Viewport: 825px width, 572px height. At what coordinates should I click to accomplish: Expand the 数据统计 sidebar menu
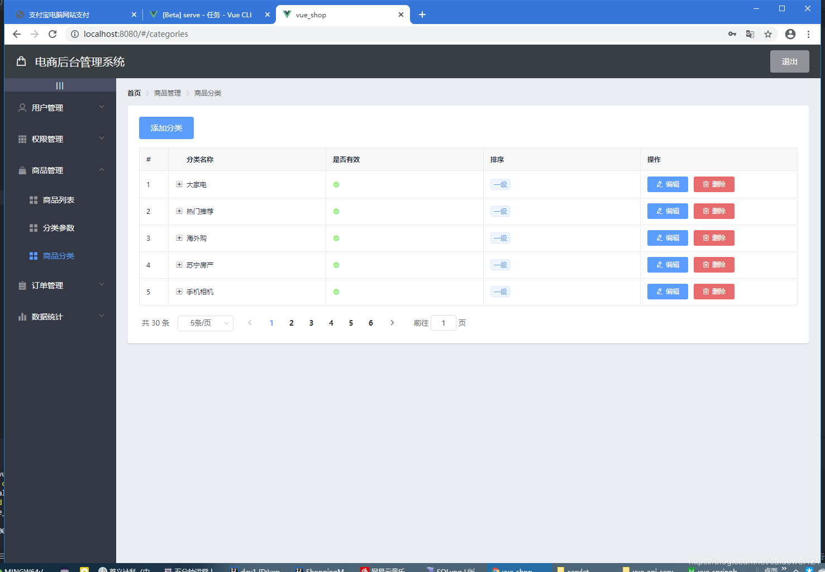pyautogui.click(x=60, y=317)
